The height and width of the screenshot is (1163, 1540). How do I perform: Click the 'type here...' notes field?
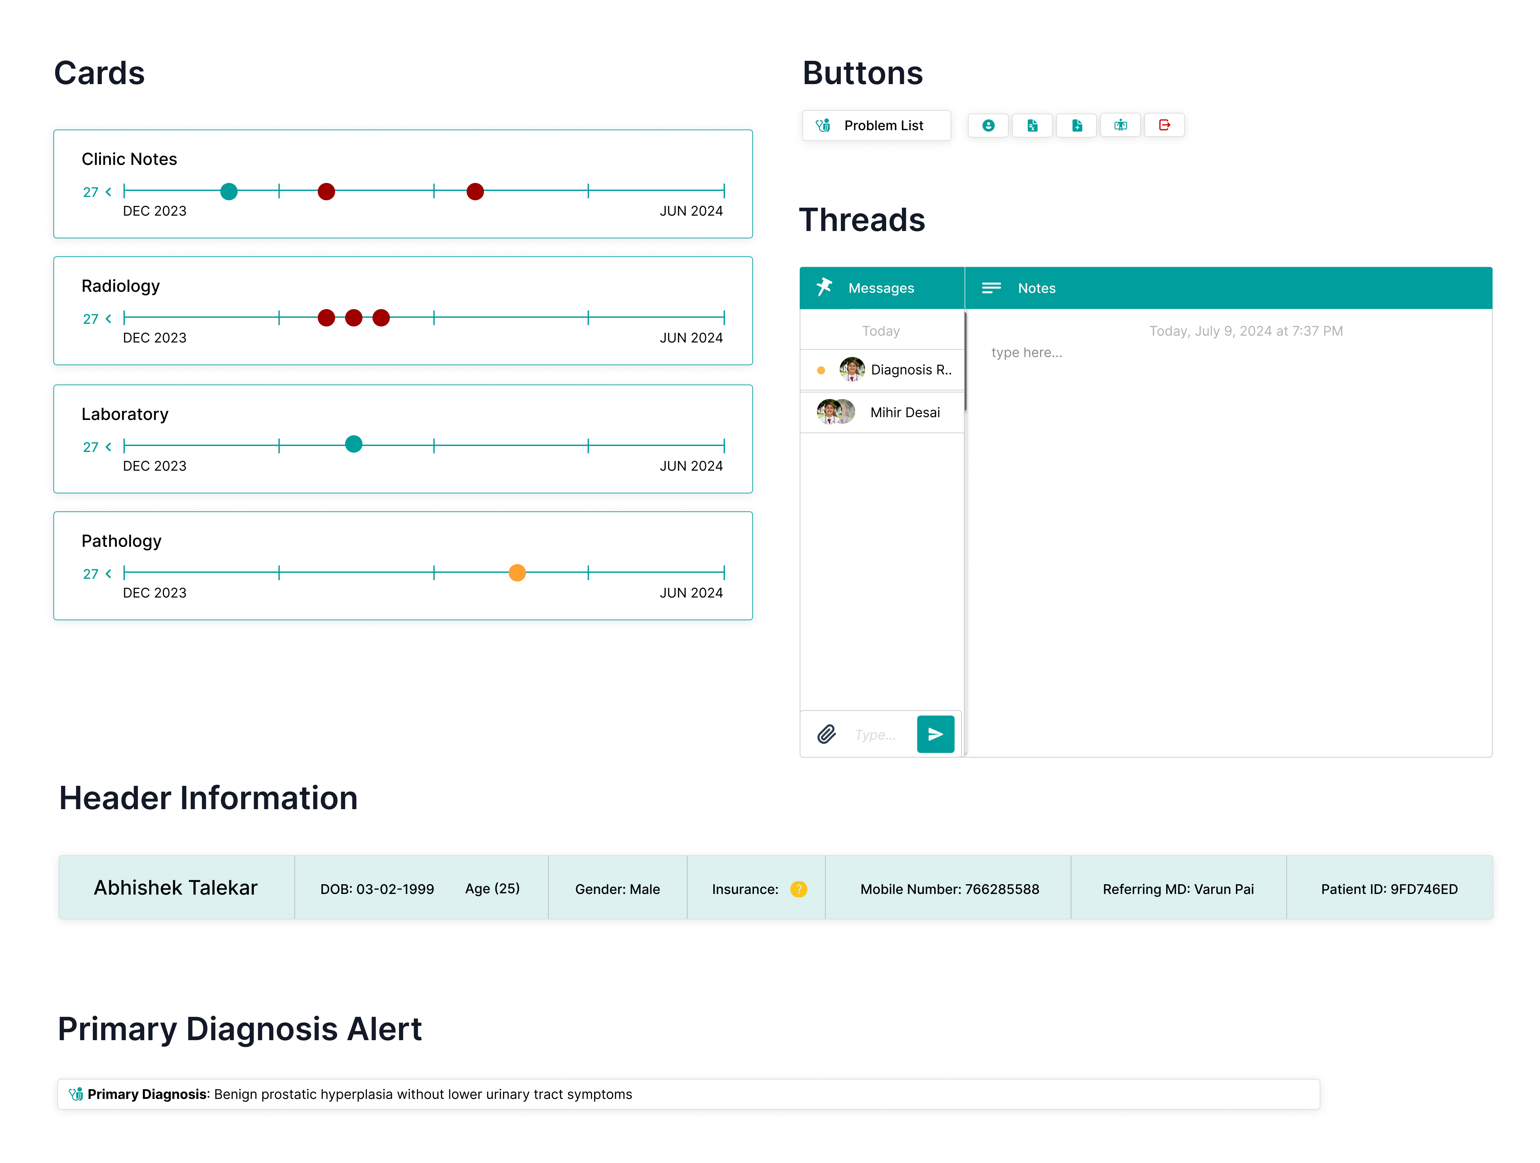1026,353
